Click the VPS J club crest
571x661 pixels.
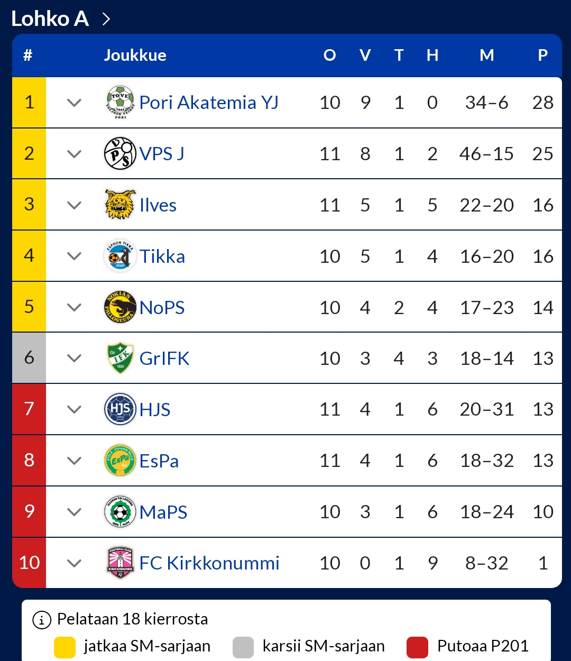(120, 153)
